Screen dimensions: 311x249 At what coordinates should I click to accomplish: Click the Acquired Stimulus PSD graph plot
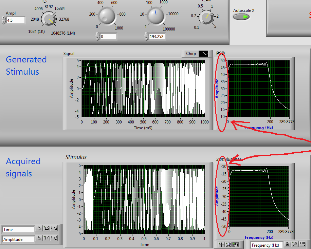point(259,196)
